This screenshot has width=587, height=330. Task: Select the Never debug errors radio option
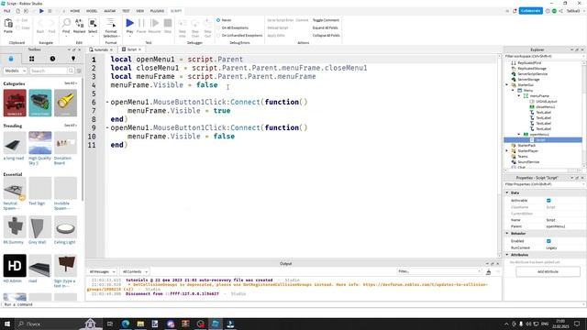(218, 20)
